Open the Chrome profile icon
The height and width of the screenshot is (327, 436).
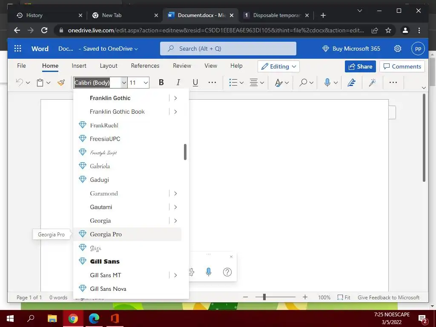[x=405, y=30]
